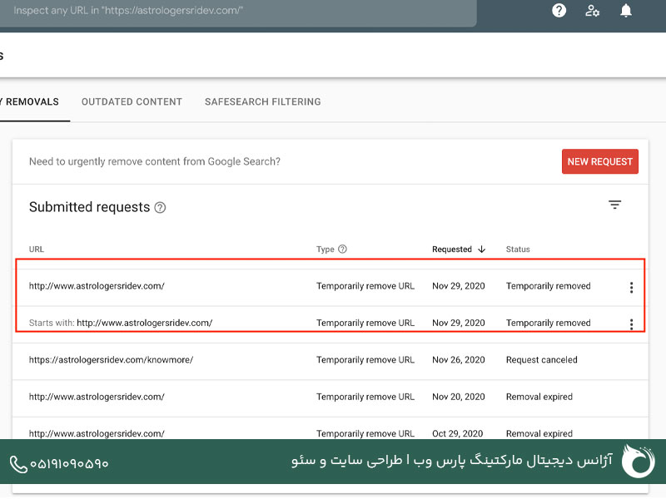Open help icon next to Submitted requests

(160, 208)
